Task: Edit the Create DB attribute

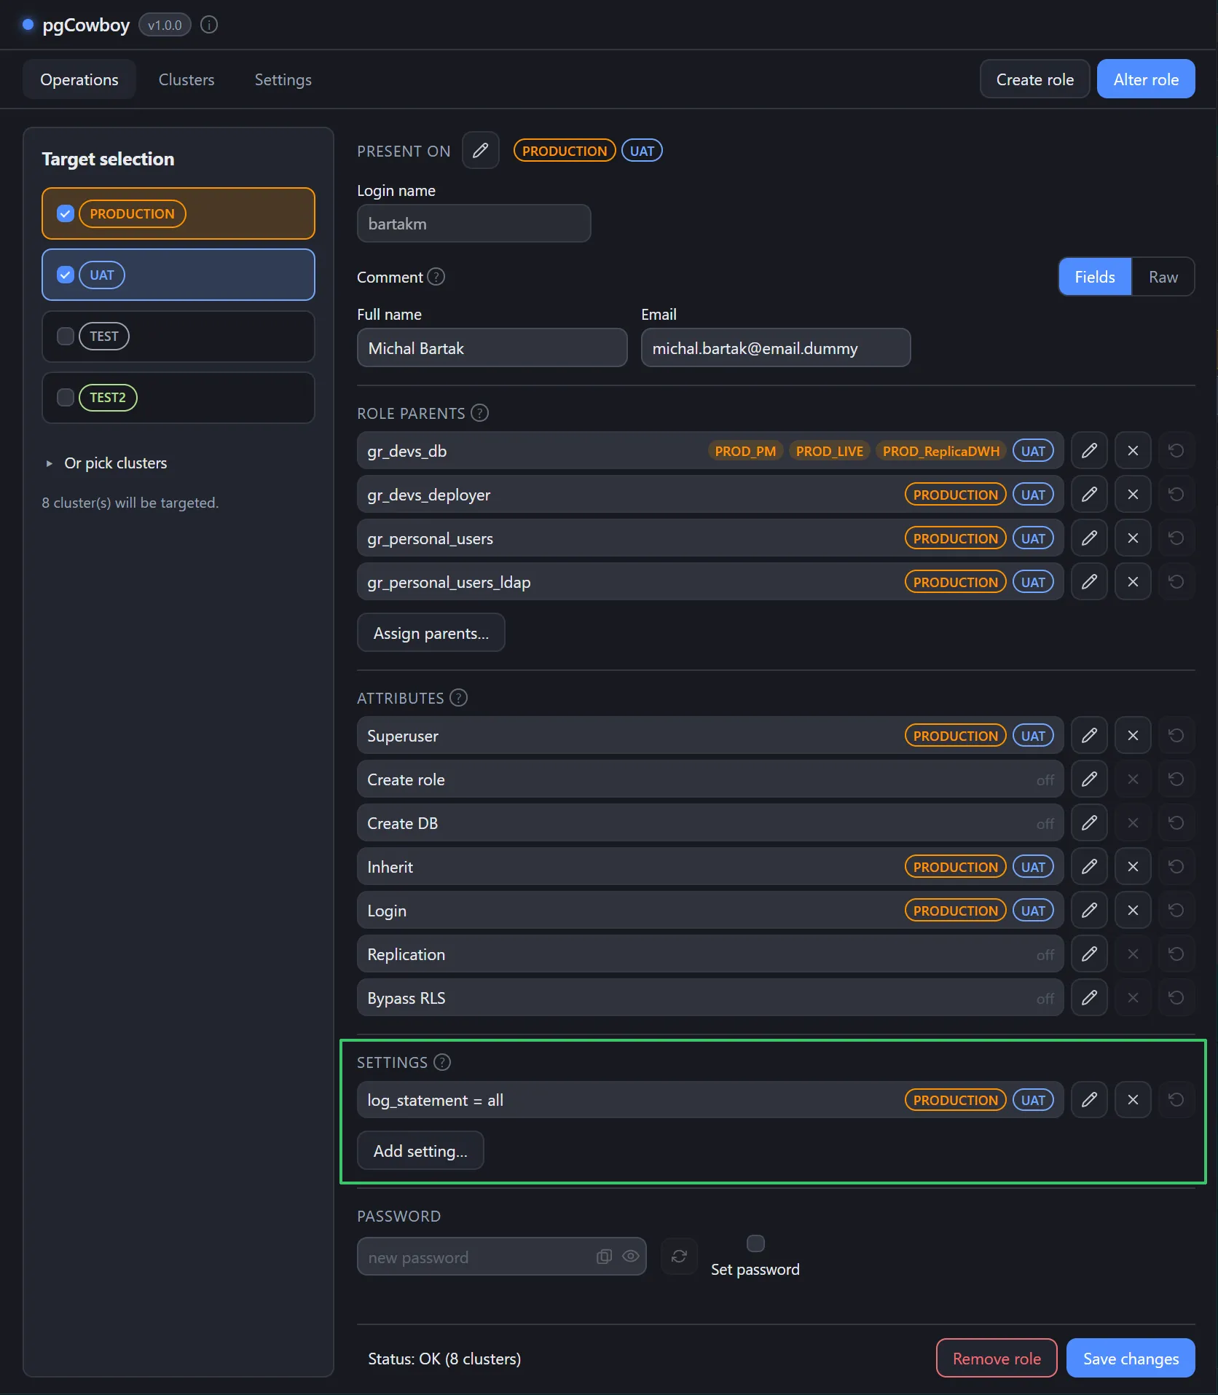Action: (x=1089, y=823)
